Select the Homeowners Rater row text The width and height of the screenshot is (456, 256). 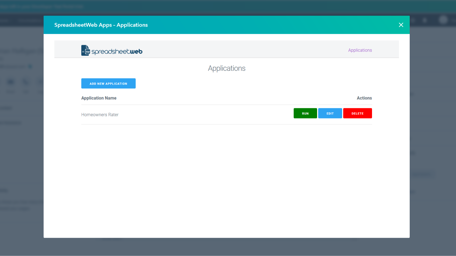coord(100,115)
